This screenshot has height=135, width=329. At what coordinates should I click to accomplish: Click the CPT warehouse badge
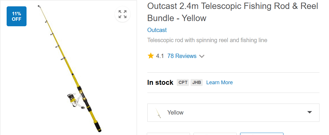183,82
